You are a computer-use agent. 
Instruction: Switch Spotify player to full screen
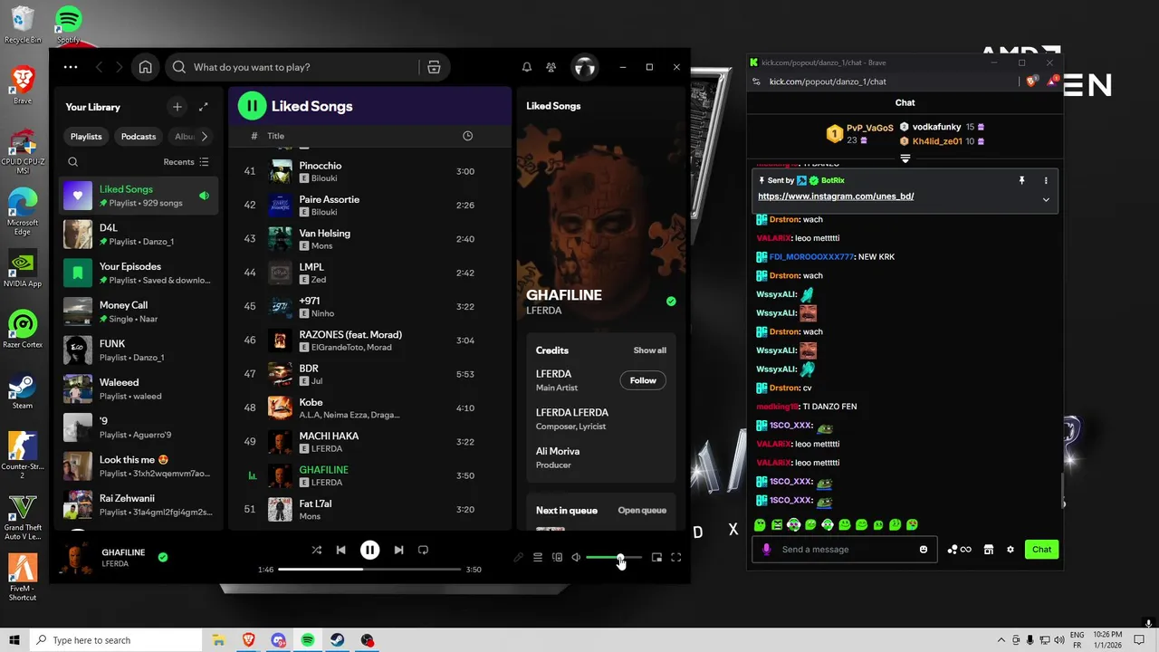tap(675, 558)
